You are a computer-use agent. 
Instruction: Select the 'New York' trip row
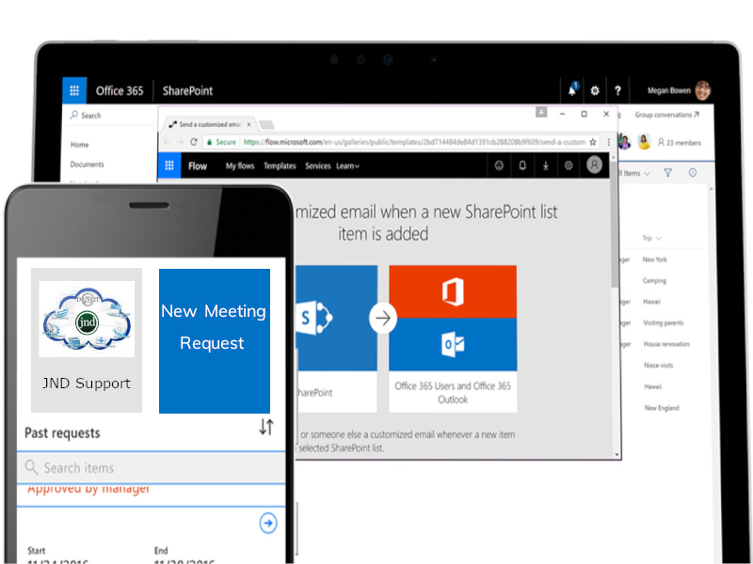click(655, 259)
